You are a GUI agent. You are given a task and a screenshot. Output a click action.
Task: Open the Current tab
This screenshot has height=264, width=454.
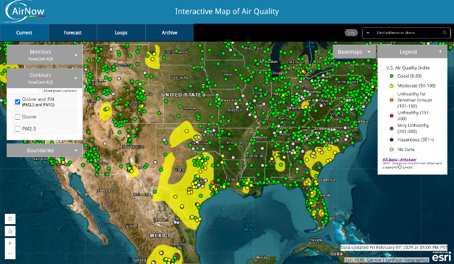[24, 33]
